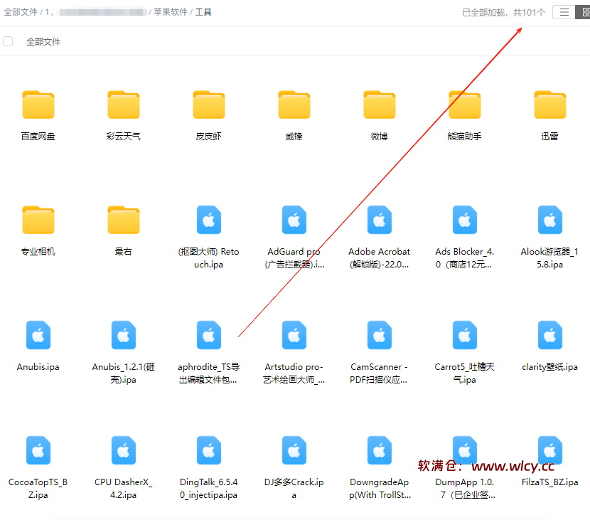Click the blurred breadcrumb folder link
590x520 pixels.
[103, 12]
